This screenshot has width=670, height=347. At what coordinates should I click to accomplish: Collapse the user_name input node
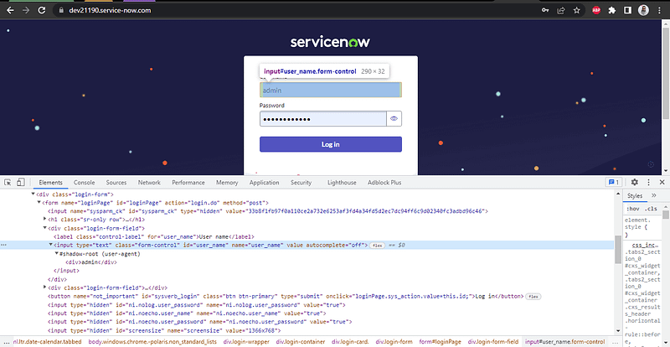(50, 246)
